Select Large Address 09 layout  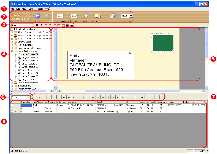coord(30,80)
